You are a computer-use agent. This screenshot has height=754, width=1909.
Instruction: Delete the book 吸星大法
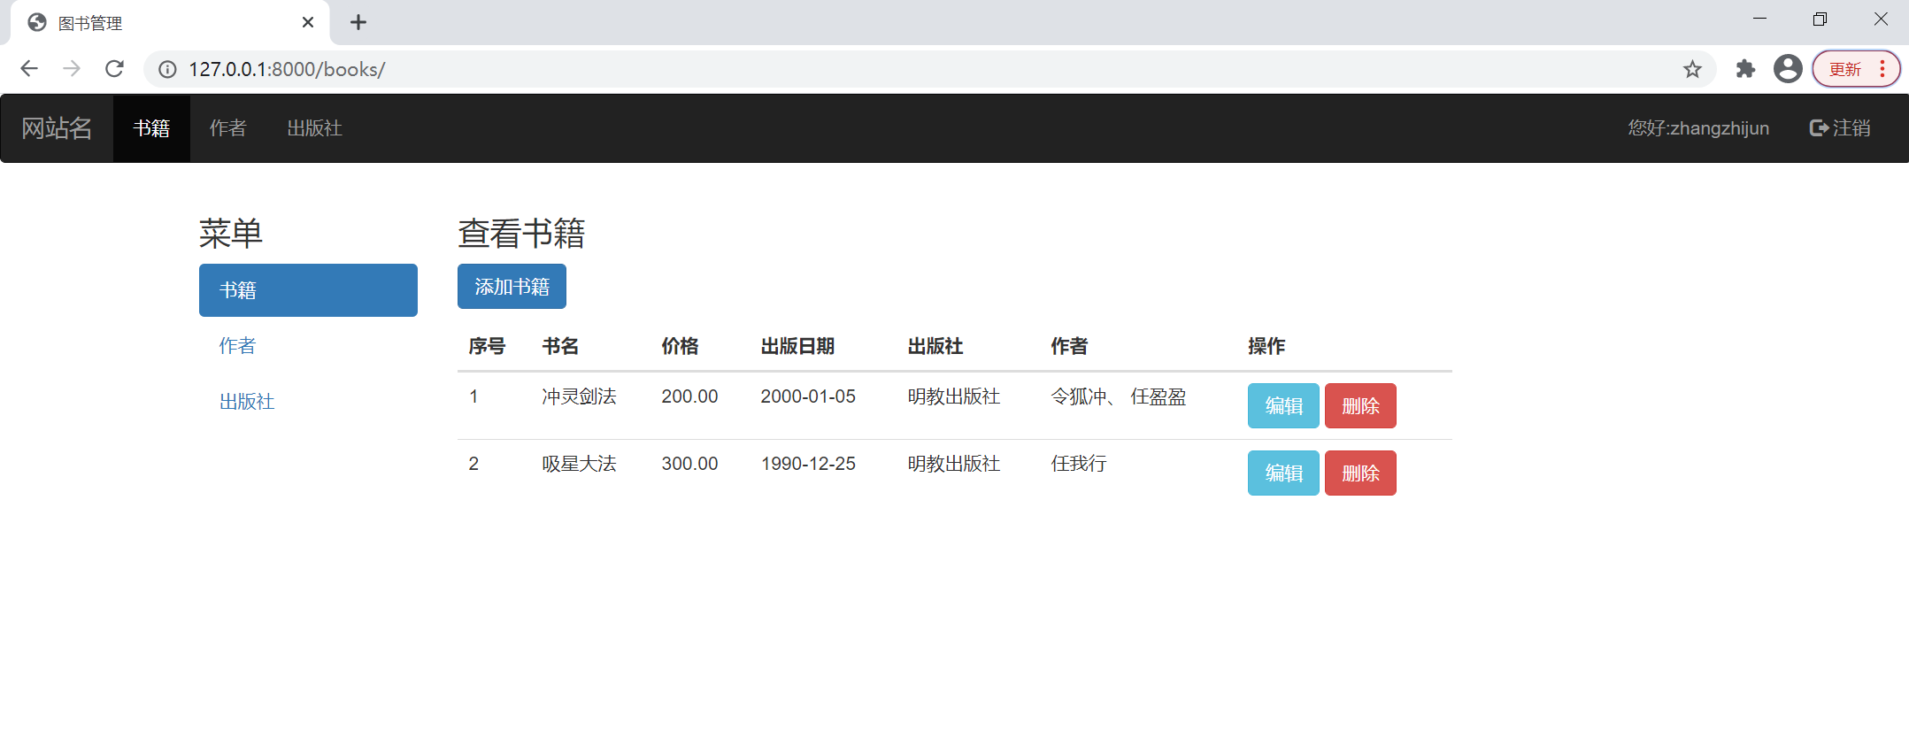[x=1360, y=473]
